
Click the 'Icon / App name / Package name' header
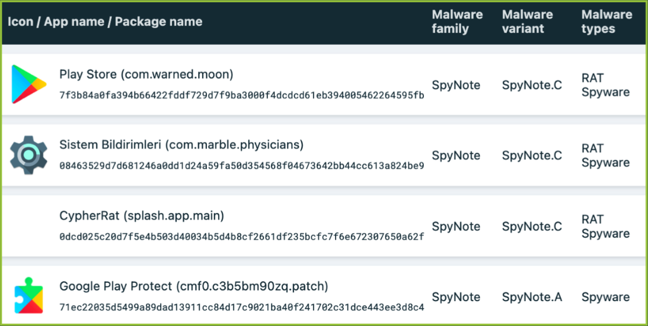pos(105,22)
